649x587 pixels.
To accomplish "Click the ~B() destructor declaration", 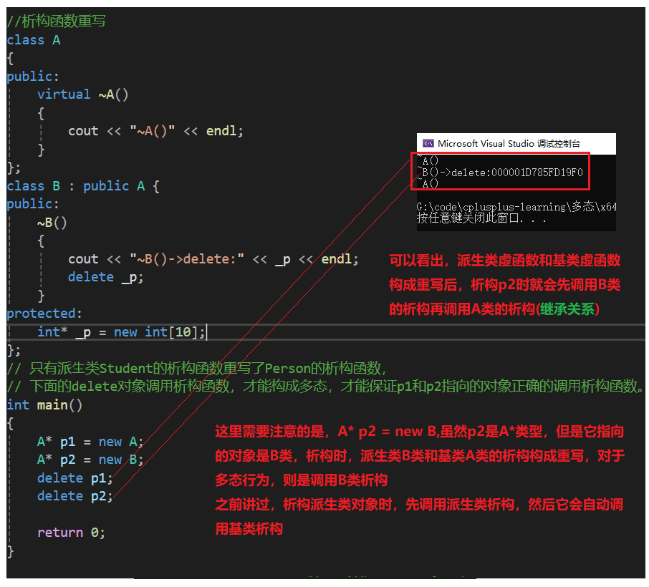I will [52, 223].
